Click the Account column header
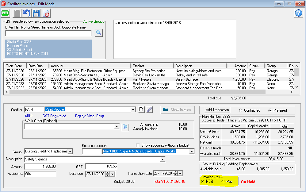This screenshot has height=192, width=306. (x=90, y=66)
